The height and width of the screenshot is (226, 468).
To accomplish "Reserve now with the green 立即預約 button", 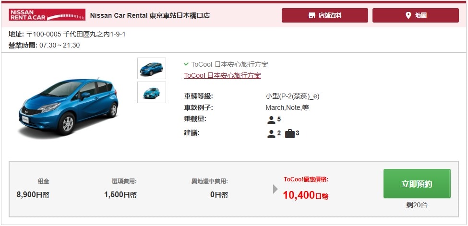I will pos(417,184).
